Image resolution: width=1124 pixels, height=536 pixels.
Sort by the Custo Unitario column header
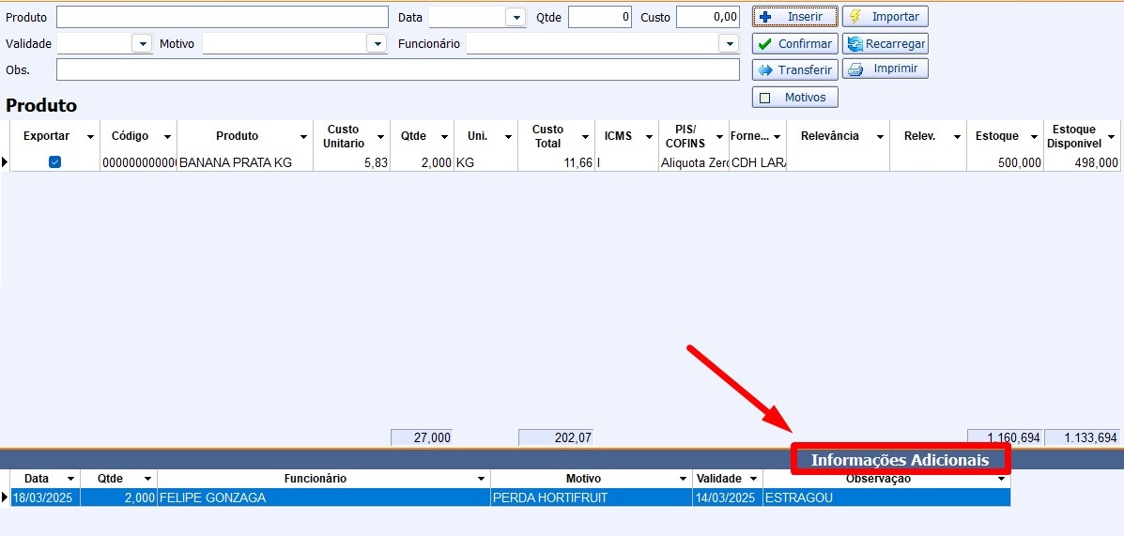[343, 136]
